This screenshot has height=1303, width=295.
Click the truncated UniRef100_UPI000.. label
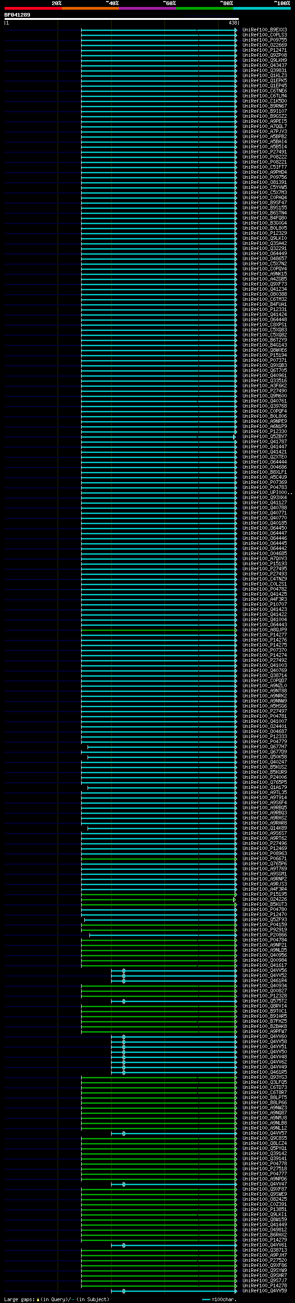pos(267,493)
